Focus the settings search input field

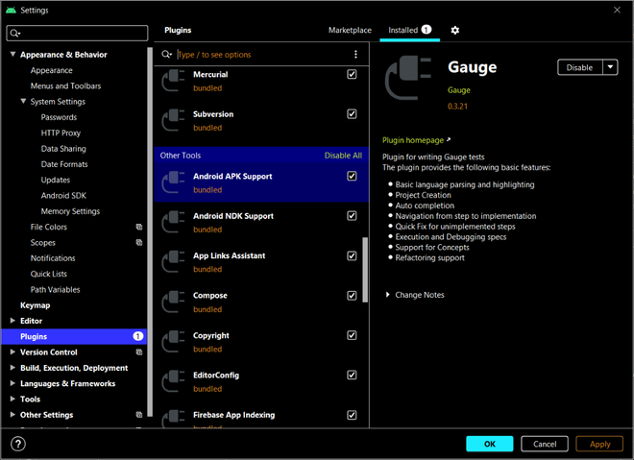pos(77,34)
